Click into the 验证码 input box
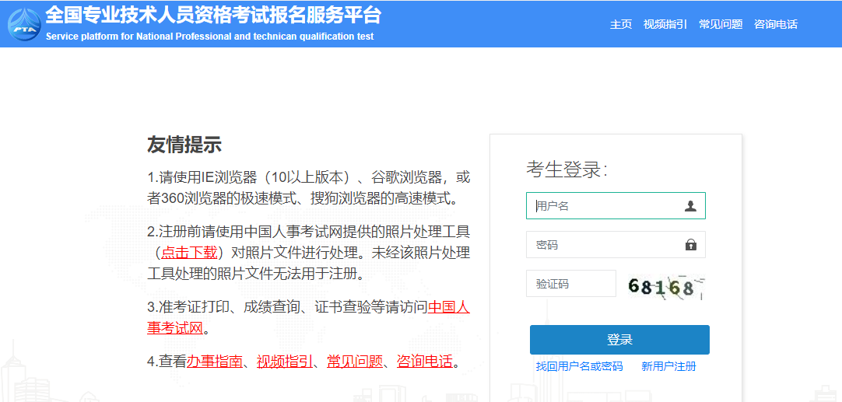This screenshot has width=842, height=402. 570,284
